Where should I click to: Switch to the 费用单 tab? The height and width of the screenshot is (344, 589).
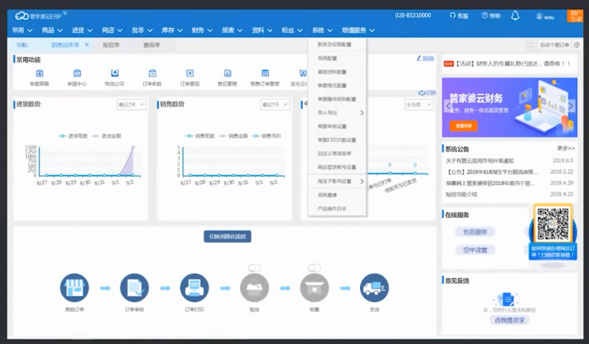pyautogui.click(x=152, y=44)
